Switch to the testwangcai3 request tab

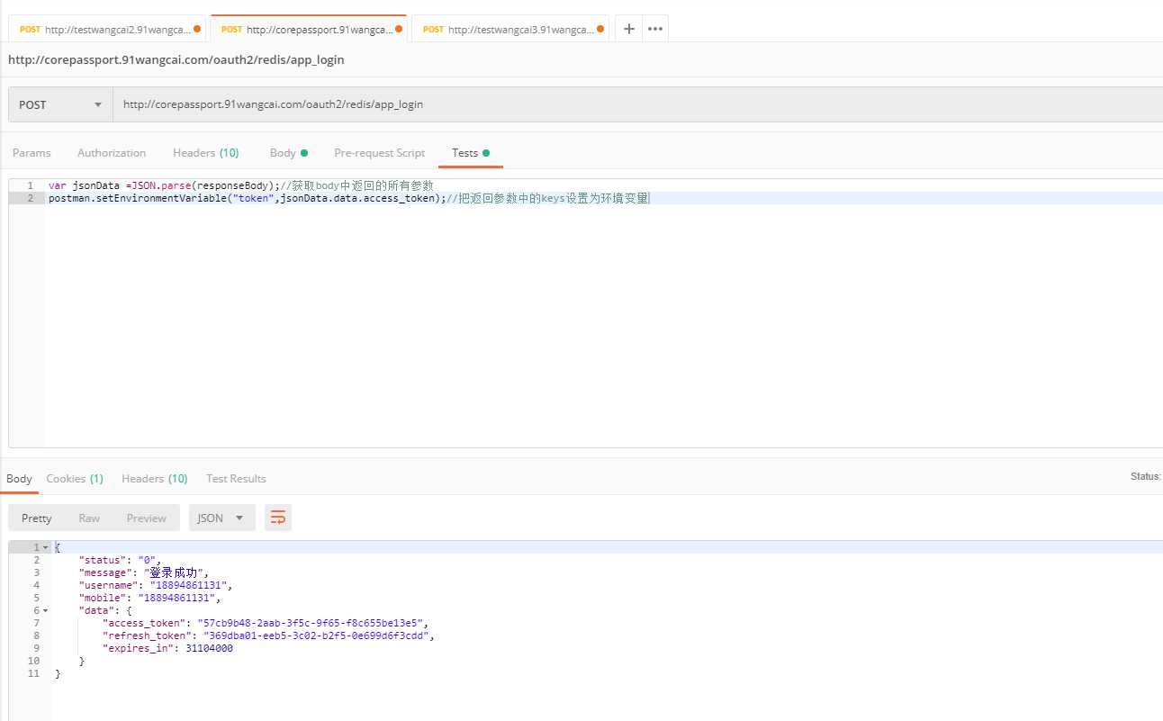509,29
